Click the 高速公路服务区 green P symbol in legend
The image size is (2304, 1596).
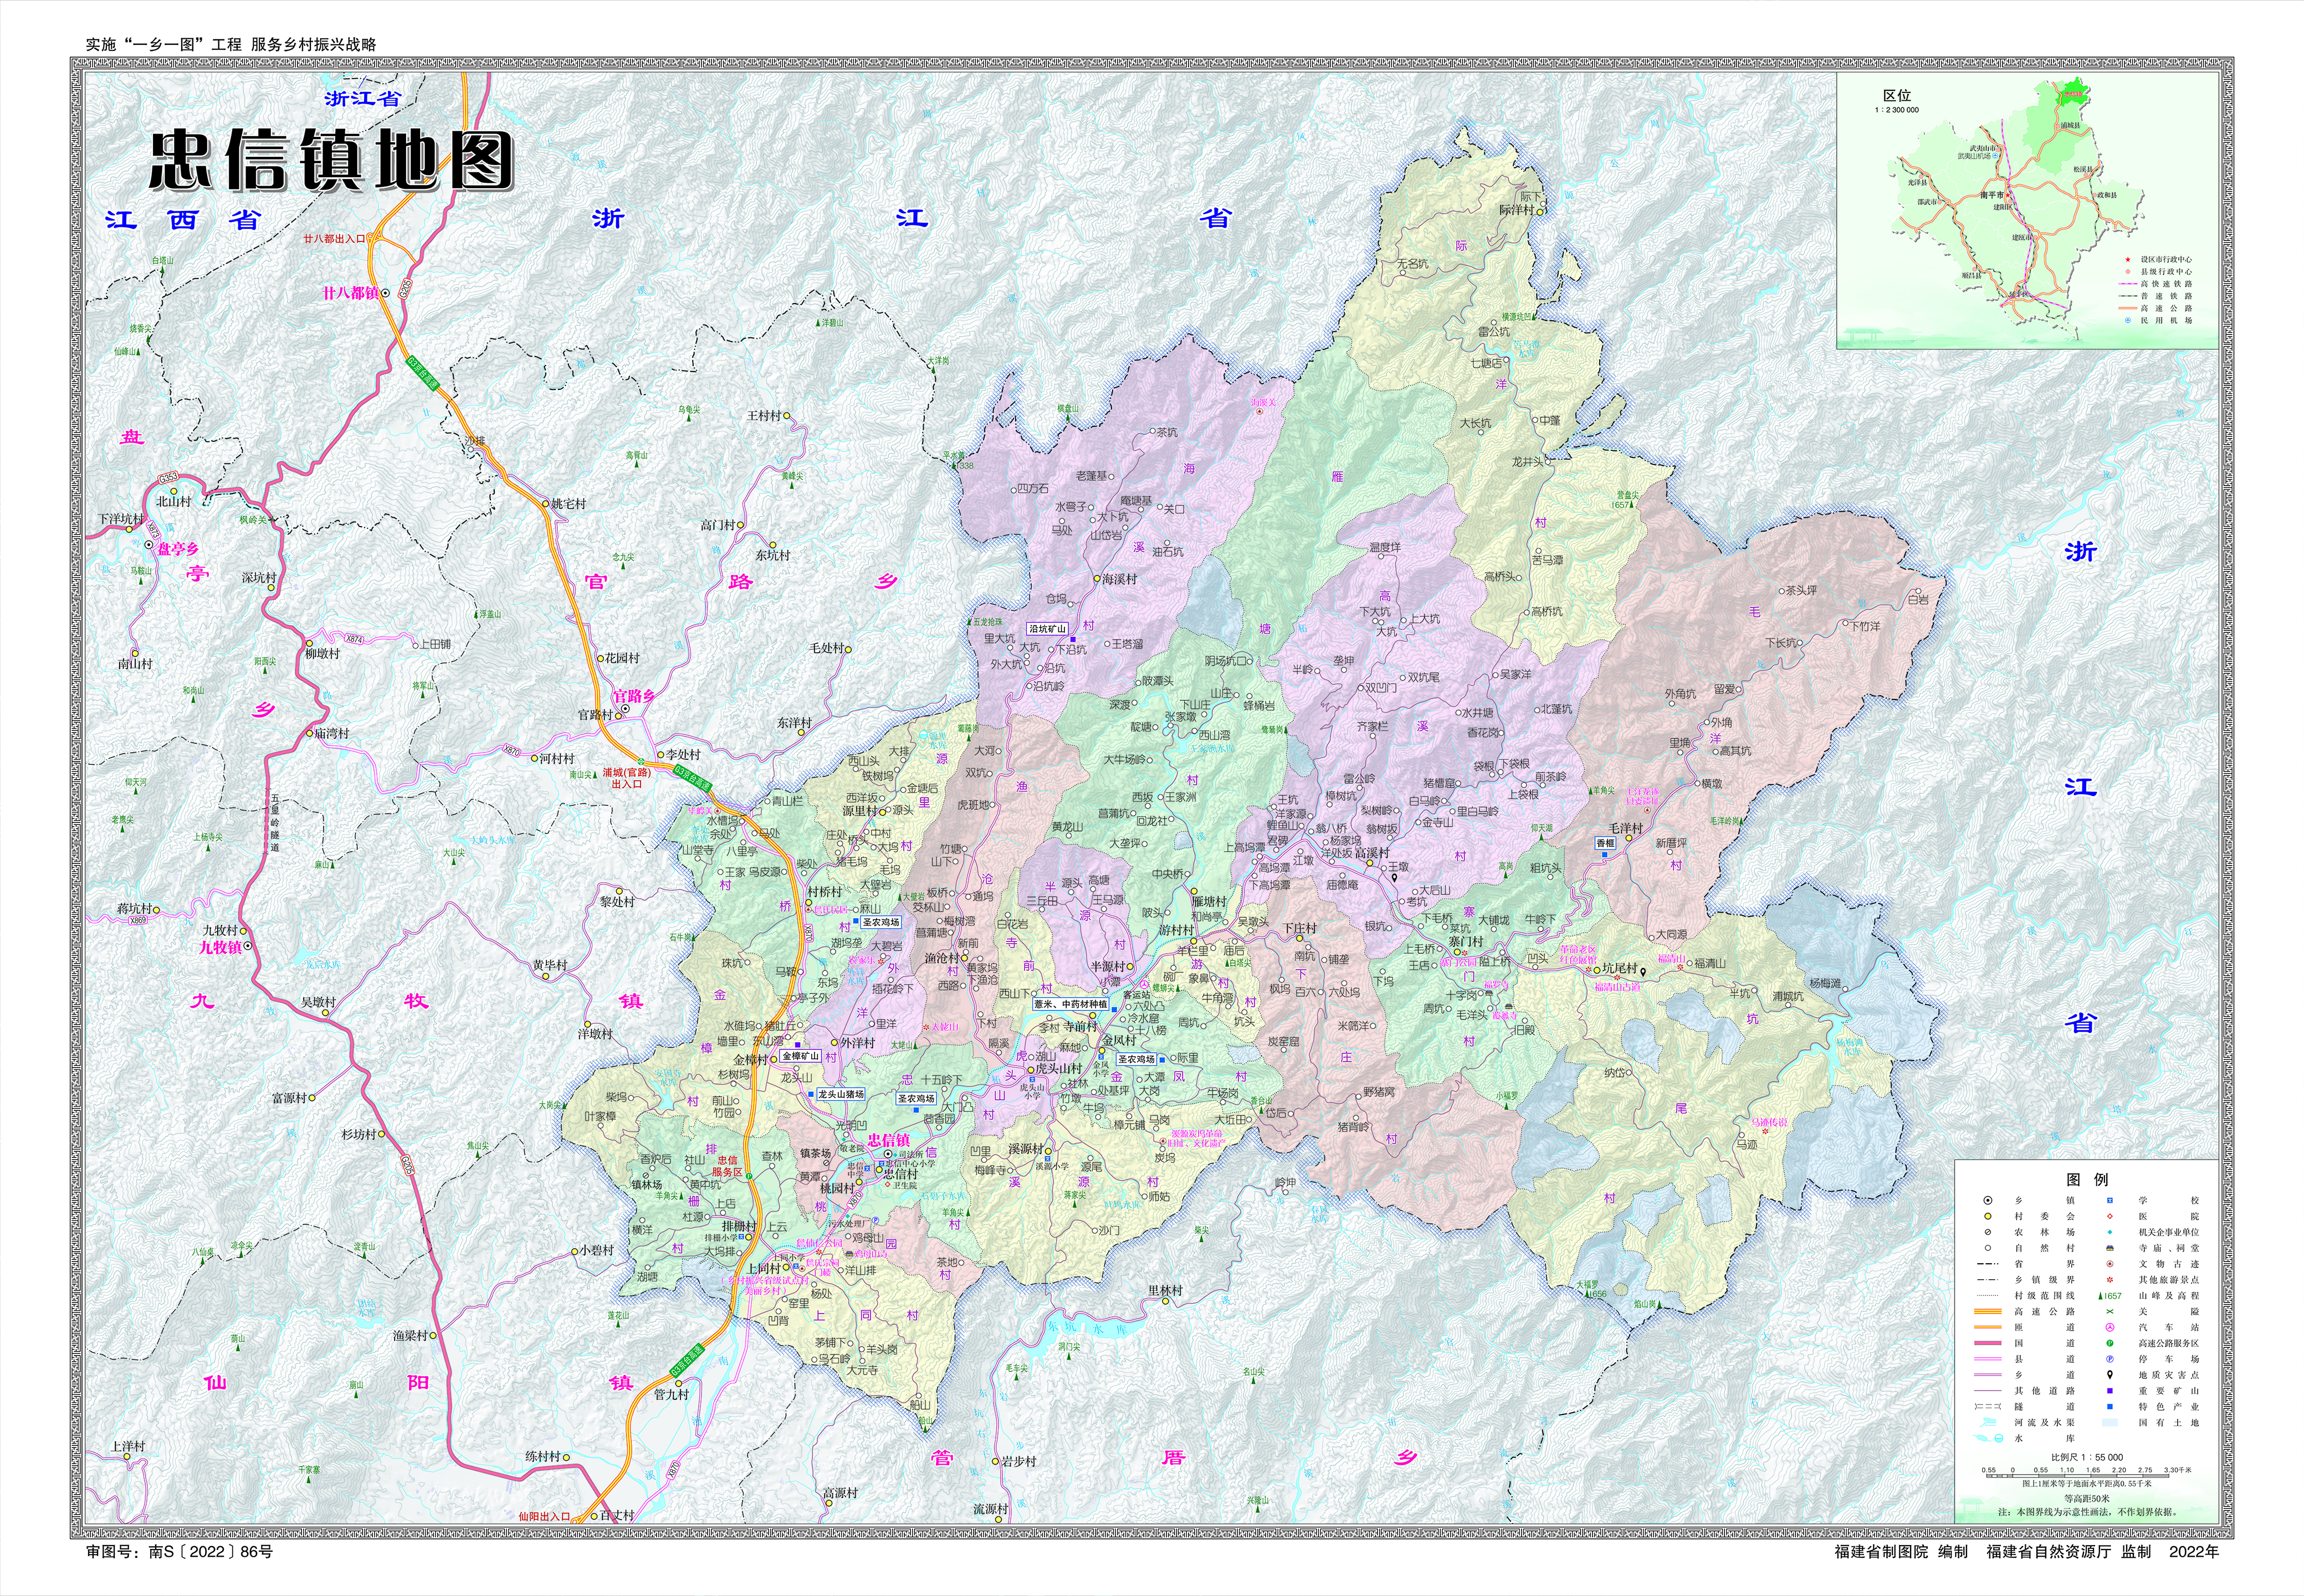2110,1344
